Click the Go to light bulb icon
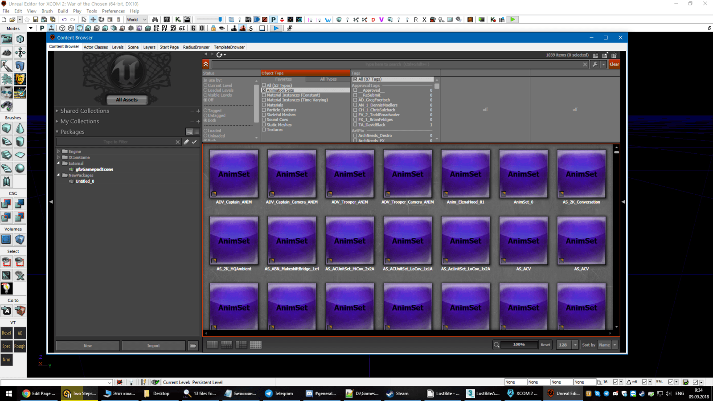The image size is (713, 401). [7, 289]
